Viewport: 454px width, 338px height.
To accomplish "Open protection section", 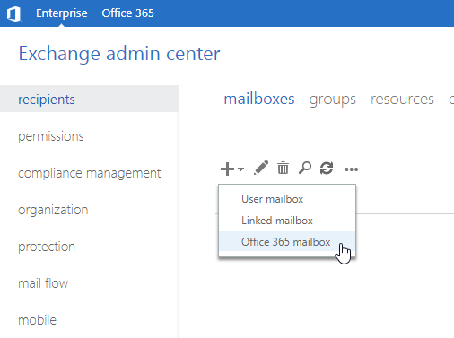I will pyautogui.click(x=47, y=247).
